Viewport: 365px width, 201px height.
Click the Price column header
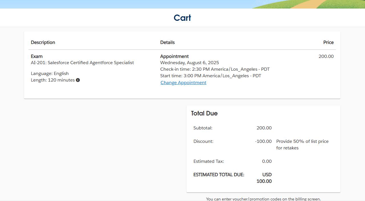click(328, 42)
